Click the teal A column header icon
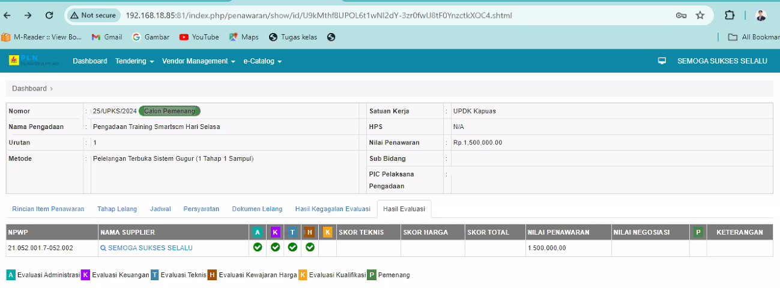Viewport: 780px width, 288px height. point(258,232)
